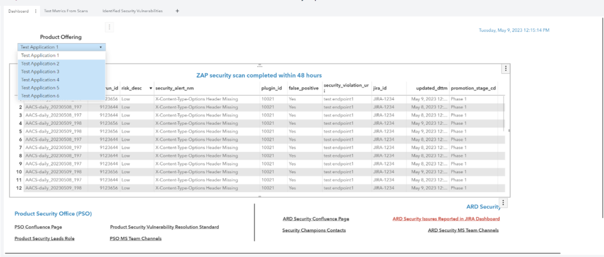604x257 pixels.
Task: Add a new page with plus icon
Action: [x=177, y=11]
